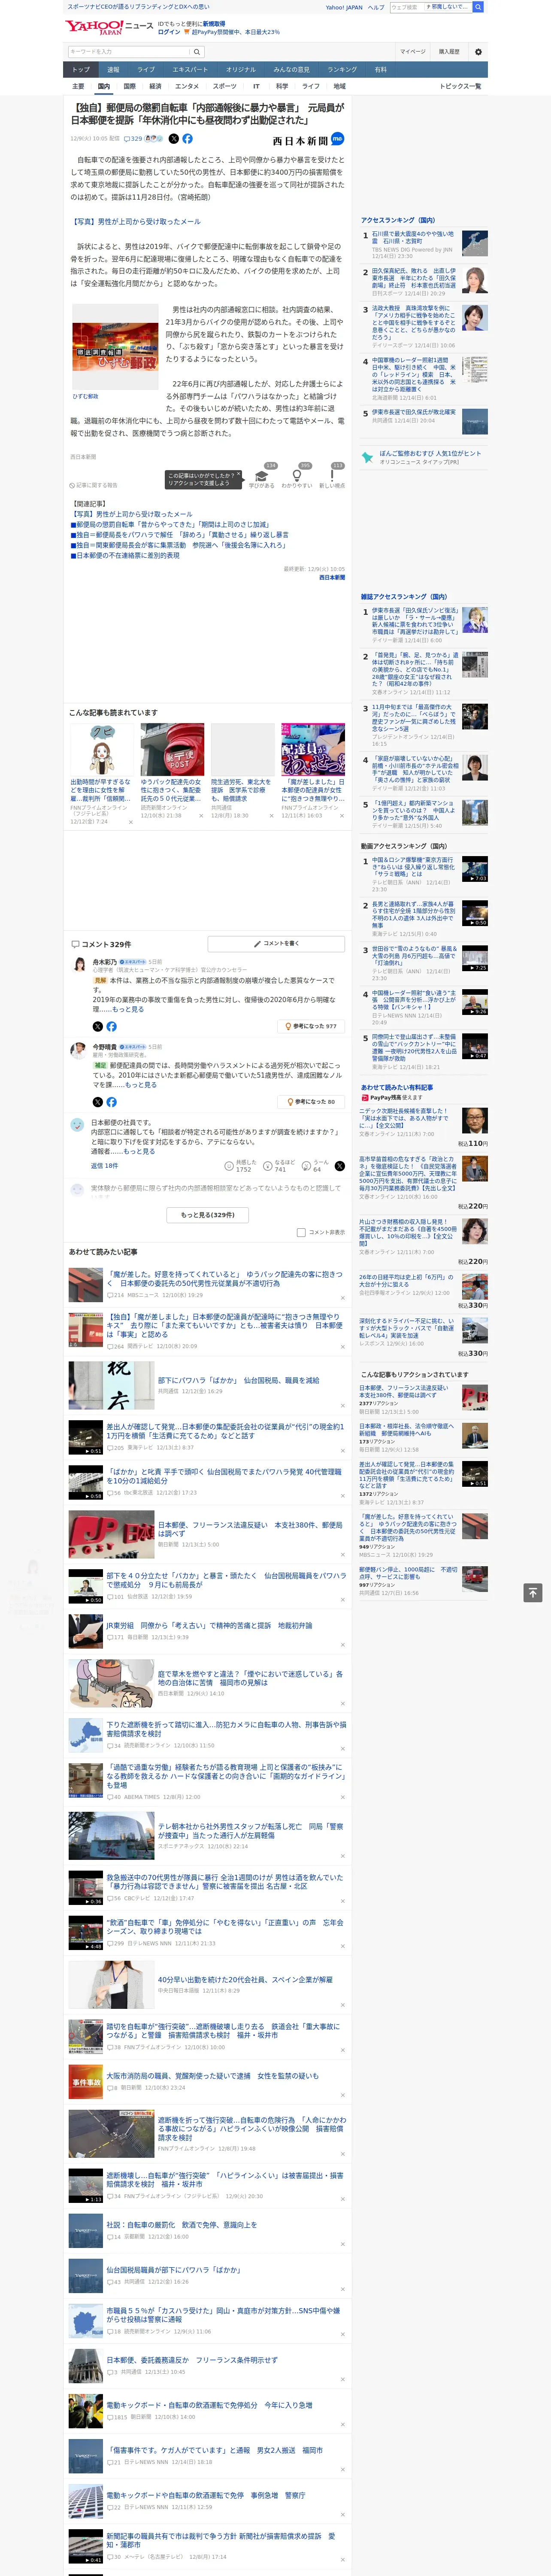
Task: Open the 科学 category tab
Action: pos(282,86)
